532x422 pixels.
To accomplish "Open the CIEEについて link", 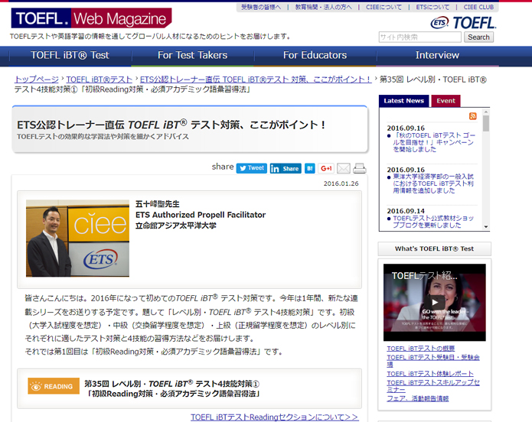I will pyautogui.click(x=383, y=7).
